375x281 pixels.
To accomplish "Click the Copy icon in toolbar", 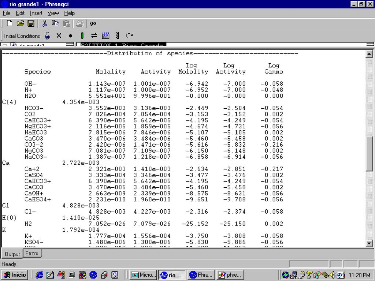I will point(56,23).
